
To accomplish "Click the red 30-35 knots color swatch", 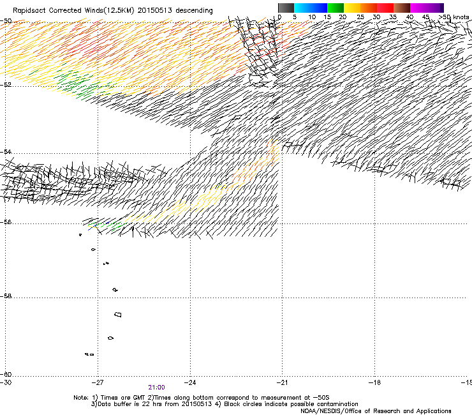I will point(385,8).
